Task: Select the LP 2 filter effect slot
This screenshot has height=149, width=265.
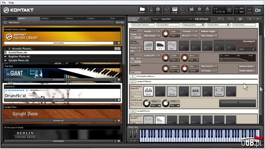Action: tap(160, 46)
